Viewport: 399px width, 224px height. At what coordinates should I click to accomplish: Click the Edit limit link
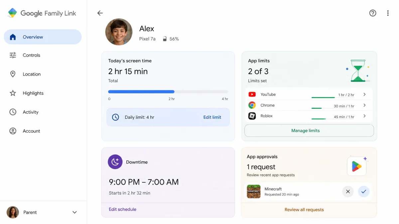(212, 117)
